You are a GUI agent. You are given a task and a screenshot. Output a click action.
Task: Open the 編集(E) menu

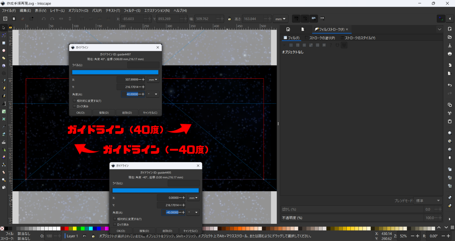point(25,11)
